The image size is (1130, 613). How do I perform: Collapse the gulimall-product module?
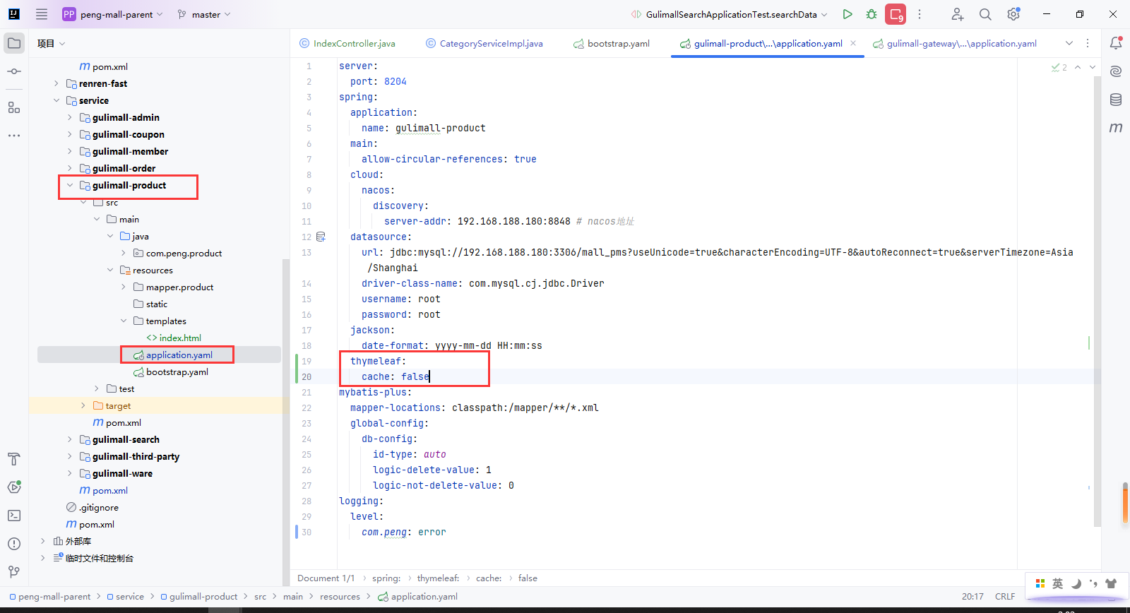click(x=69, y=185)
